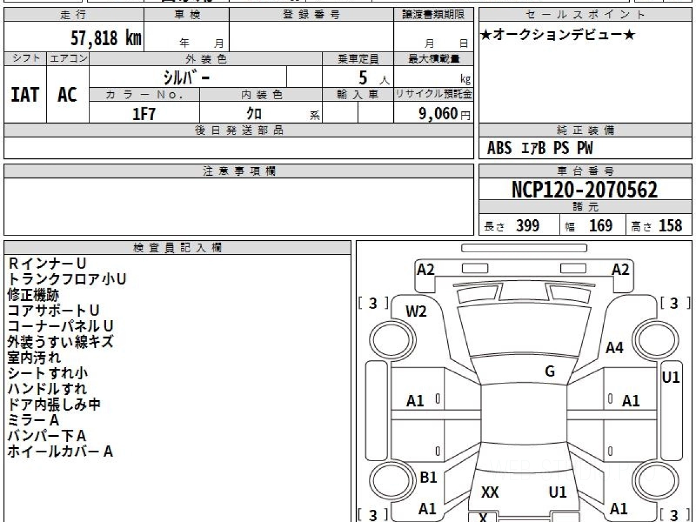Click the width spec 幅 169
This screenshot has height=522, width=696.
[589, 226]
